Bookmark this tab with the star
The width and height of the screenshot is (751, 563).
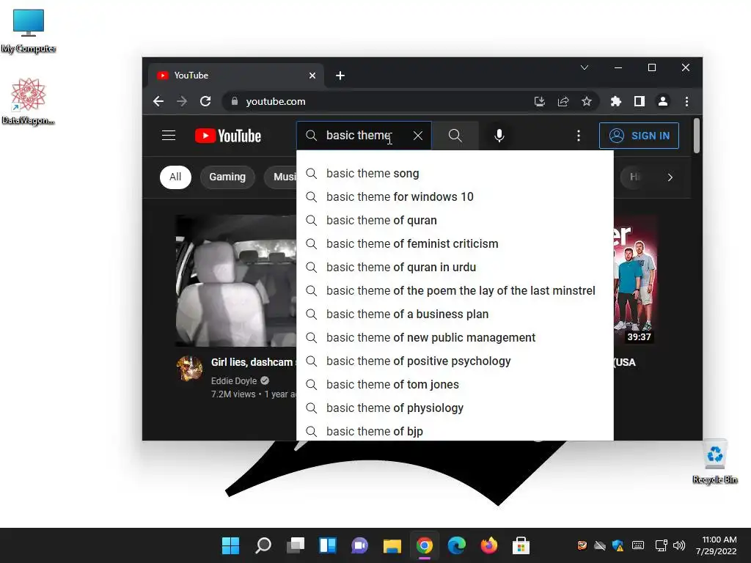pyautogui.click(x=587, y=101)
